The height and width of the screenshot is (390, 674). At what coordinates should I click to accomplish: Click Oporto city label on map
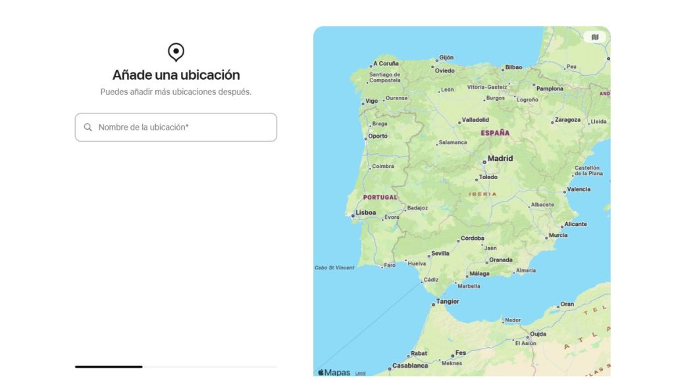pyautogui.click(x=378, y=136)
